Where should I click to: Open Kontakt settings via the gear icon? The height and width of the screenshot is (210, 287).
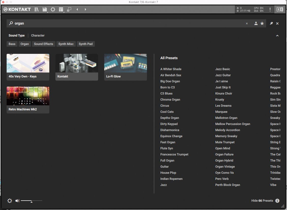(53, 9)
